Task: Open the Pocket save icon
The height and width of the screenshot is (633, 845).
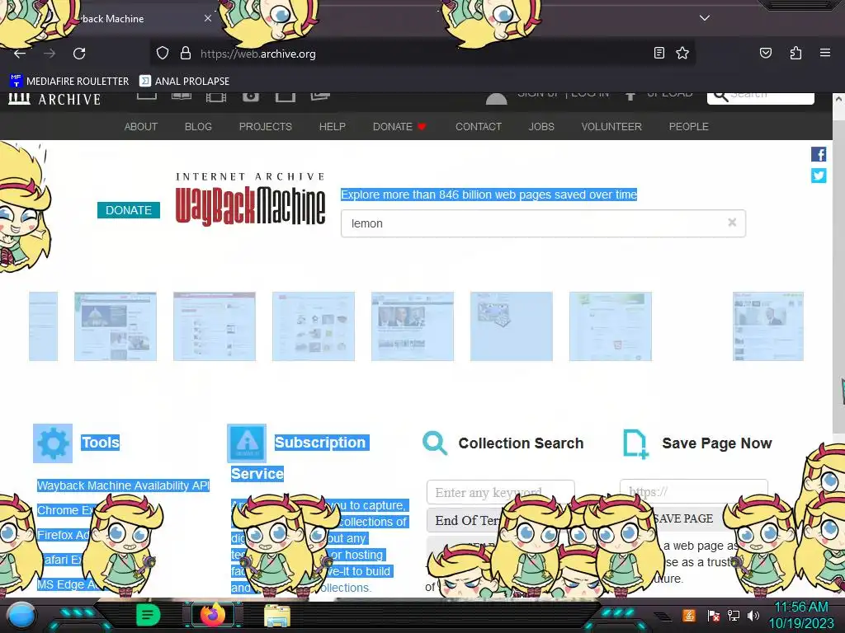Action: click(x=765, y=53)
